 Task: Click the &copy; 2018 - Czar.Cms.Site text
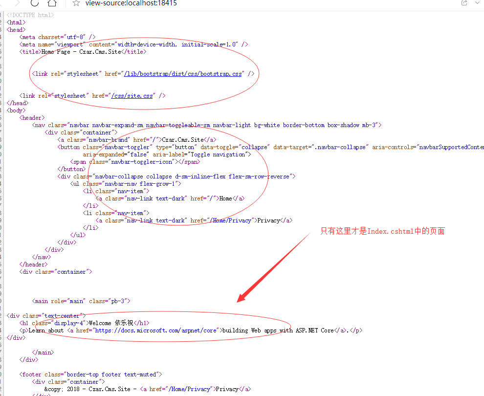(88, 389)
